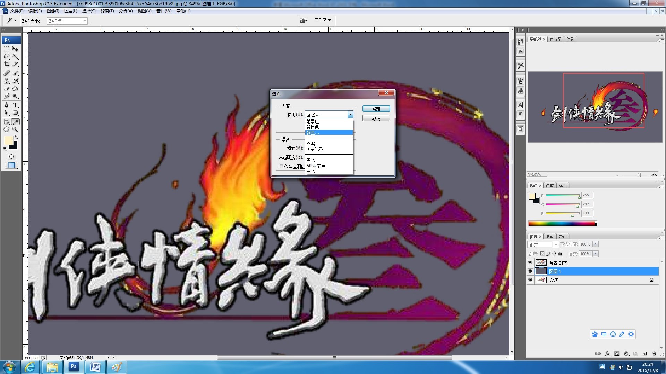Click the foreground color swatch in toolbox
This screenshot has width=666, height=374.
8,140
